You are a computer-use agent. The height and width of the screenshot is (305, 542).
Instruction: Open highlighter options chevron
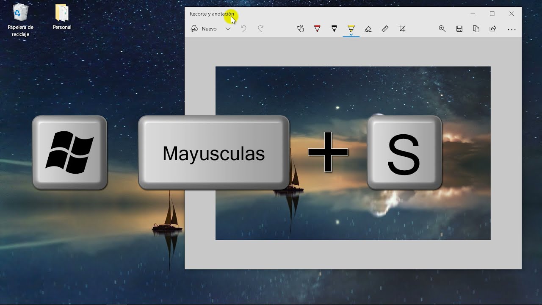point(351,35)
